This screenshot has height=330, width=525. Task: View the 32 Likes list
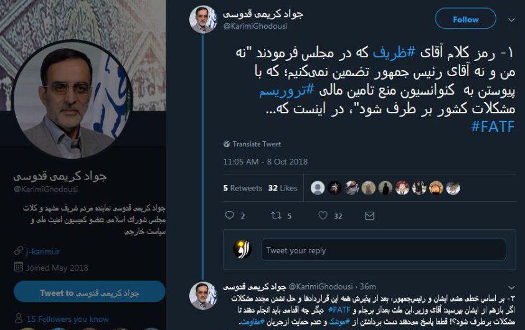tap(283, 188)
